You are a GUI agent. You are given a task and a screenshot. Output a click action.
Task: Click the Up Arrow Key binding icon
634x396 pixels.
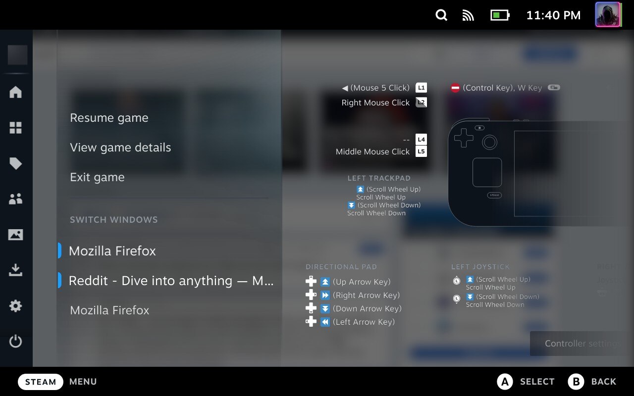325,282
